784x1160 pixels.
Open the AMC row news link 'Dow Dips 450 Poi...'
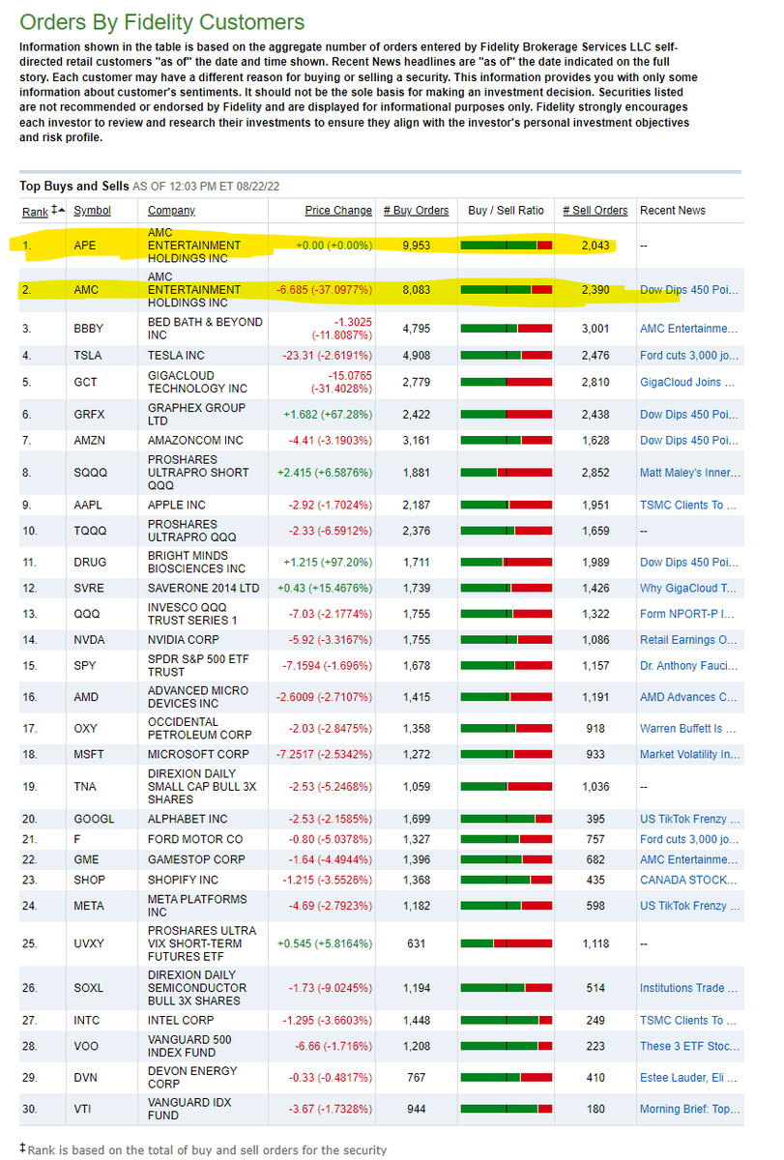pos(688,289)
